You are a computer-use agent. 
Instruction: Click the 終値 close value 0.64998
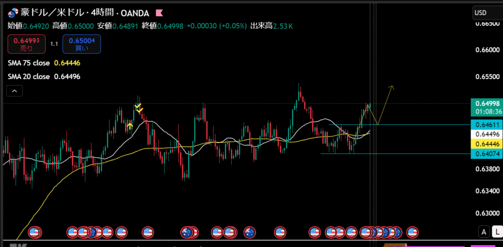tap(170, 26)
